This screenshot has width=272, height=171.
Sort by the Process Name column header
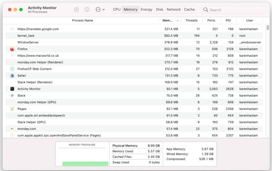pyautogui.click(x=82, y=21)
